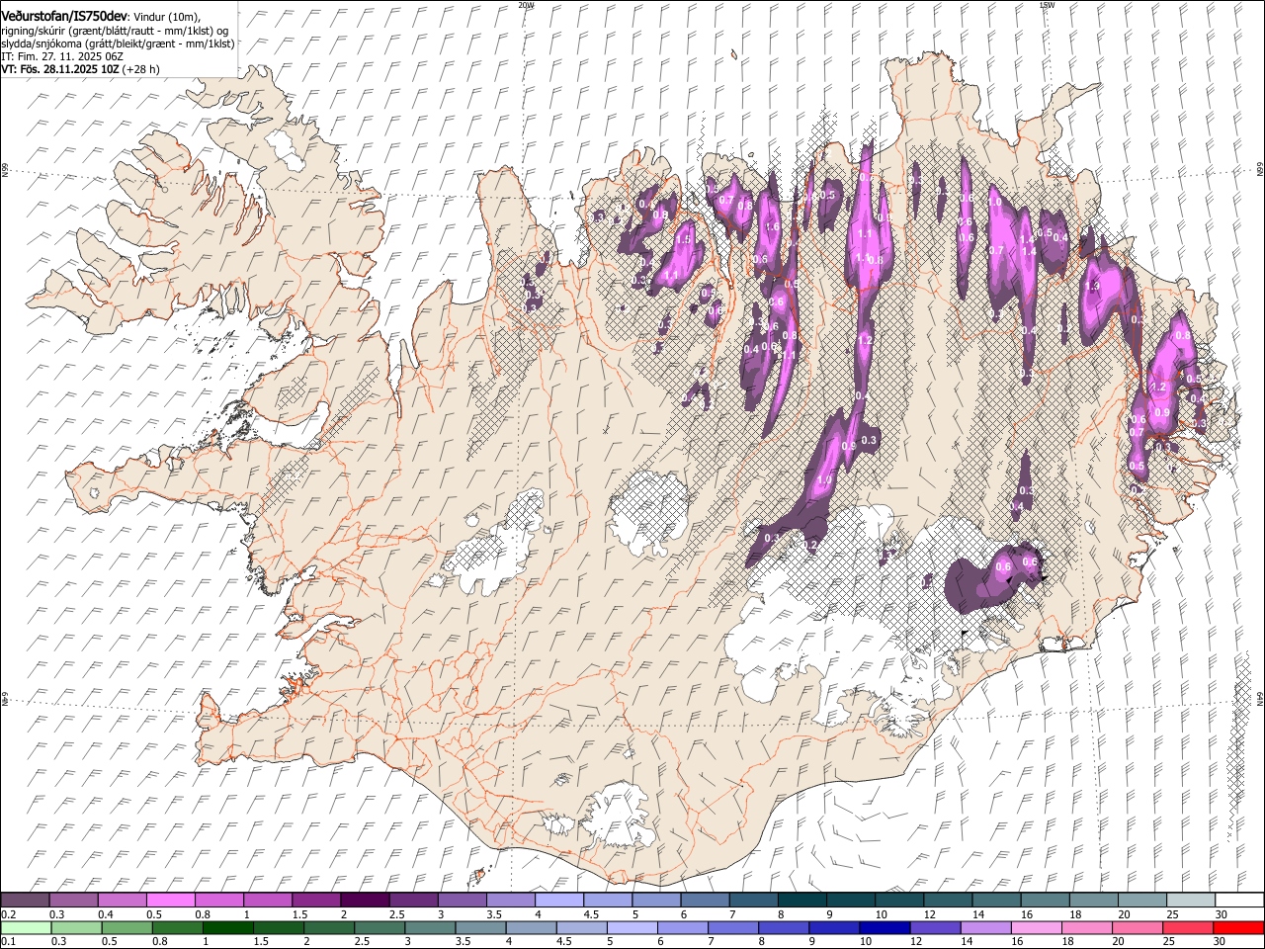Screen dimensions: 1265x949
Task: Pick light pink lower swatch starting at 16
Action: (1036, 928)
